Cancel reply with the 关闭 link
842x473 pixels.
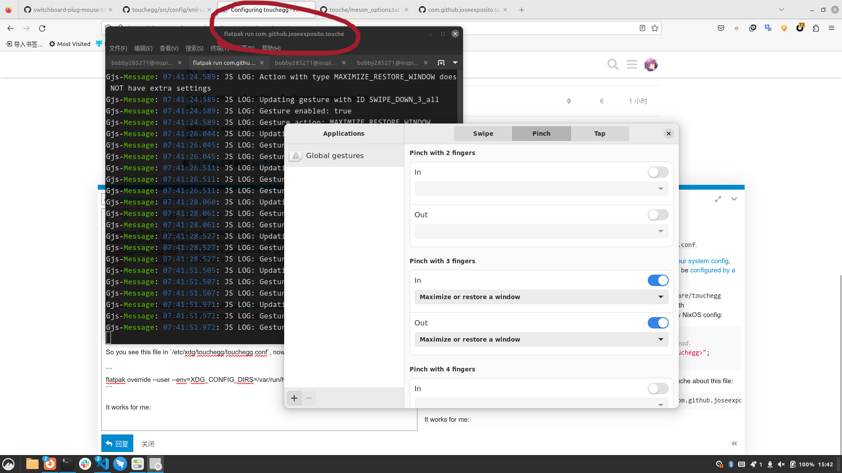(x=148, y=444)
